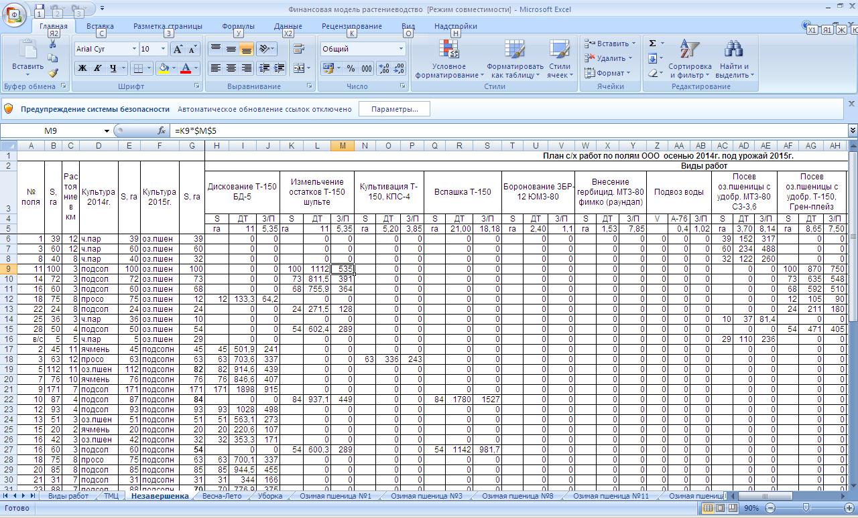Screen dimensions: 858x518
Task: Click the yellow fill color button
Action: (x=163, y=68)
